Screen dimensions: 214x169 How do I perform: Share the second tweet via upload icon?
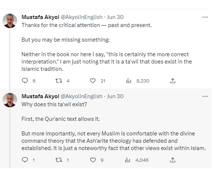[173, 160]
